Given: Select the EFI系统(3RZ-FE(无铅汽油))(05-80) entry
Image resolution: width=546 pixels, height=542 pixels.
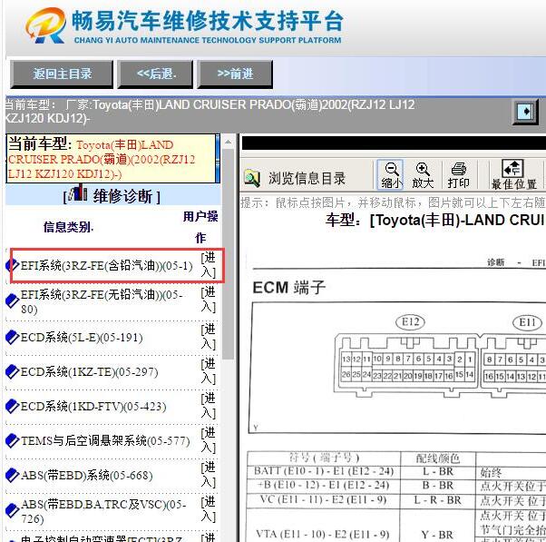Looking at the screenshot, I should (102, 301).
